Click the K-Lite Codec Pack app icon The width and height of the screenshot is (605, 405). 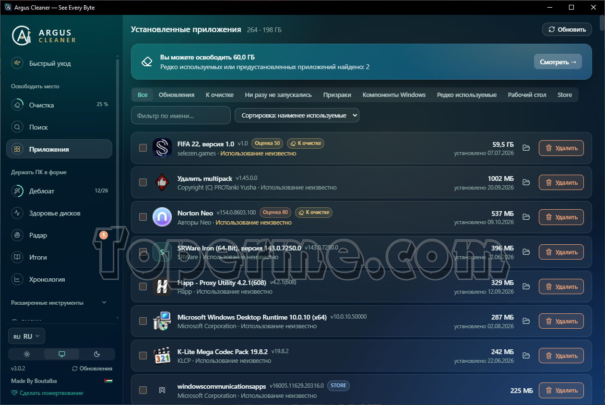(x=162, y=356)
